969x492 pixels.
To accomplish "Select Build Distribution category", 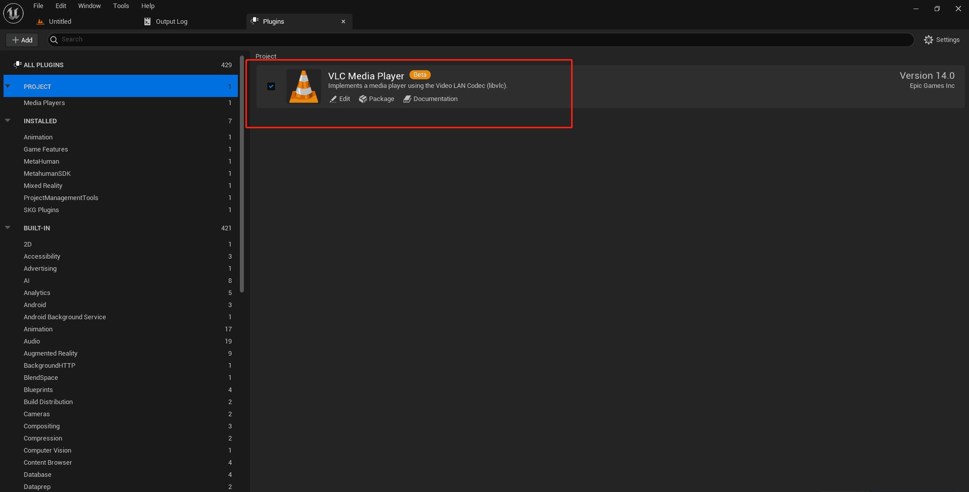I will click(x=121, y=402).
